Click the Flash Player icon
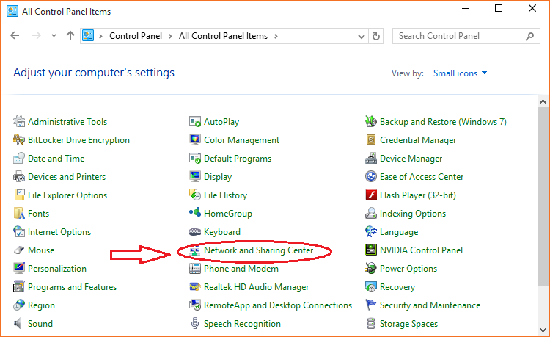The height and width of the screenshot is (337, 550). click(x=371, y=195)
